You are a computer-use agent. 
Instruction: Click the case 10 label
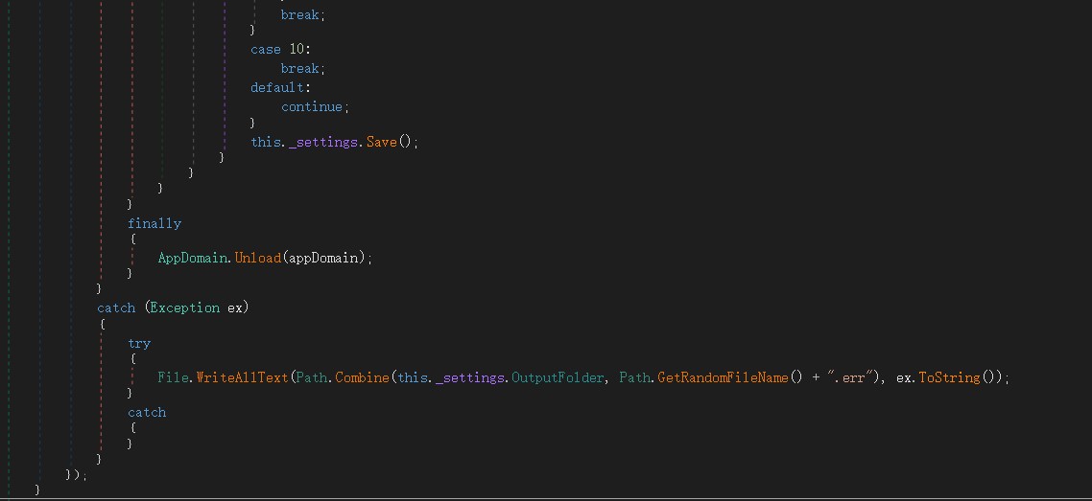pyautogui.click(x=279, y=49)
